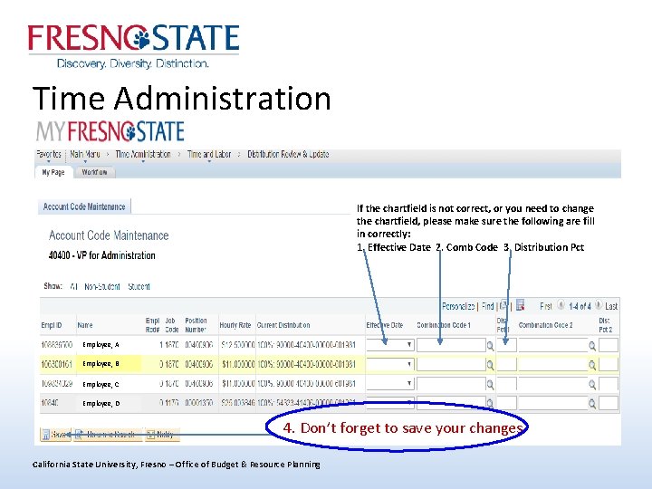Open Combination Code 1 lookup for Employee, D
Viewport: 652px width, 489px height.
click(490, 403)
